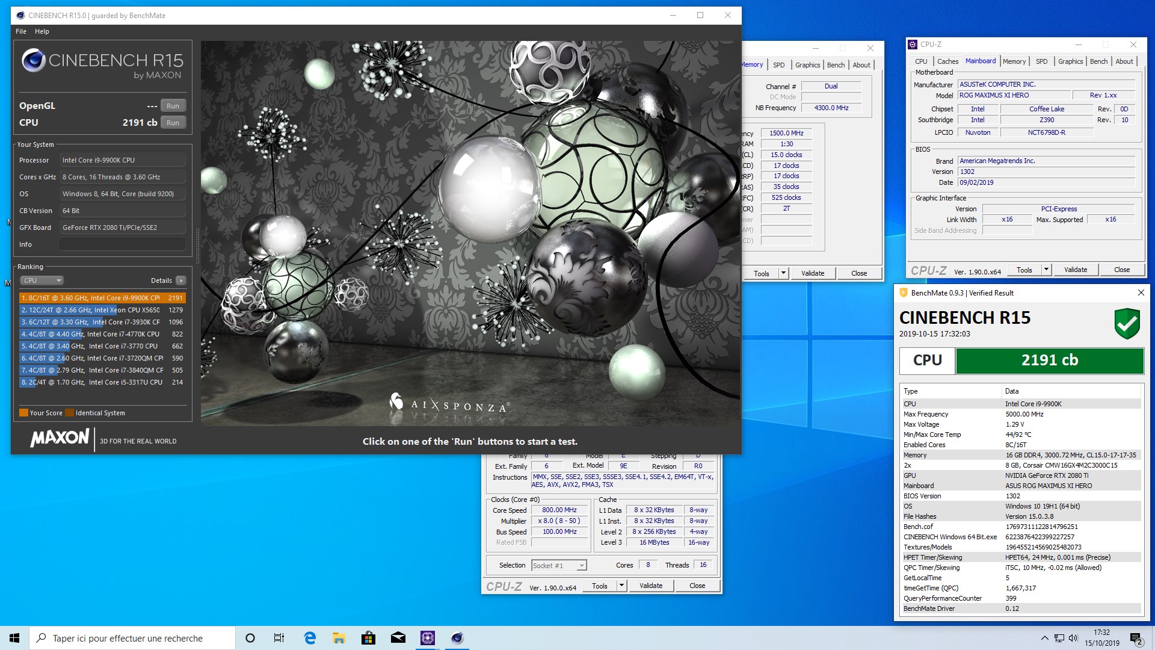This screenshot has width=1155, height=650.
Task: Click BenchMate Max Frequency 5000.00 MHz row
Action: [1021, 414]
